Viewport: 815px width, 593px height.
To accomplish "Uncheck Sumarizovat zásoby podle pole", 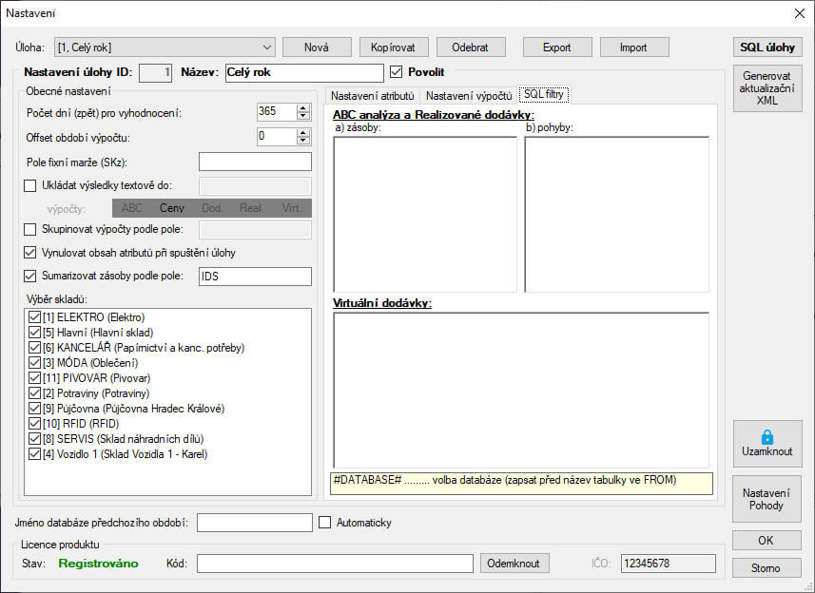I will coord(30,277).
